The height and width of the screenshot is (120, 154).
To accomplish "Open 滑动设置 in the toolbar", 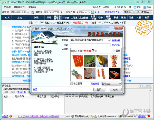I will click(x=96, y=7).
